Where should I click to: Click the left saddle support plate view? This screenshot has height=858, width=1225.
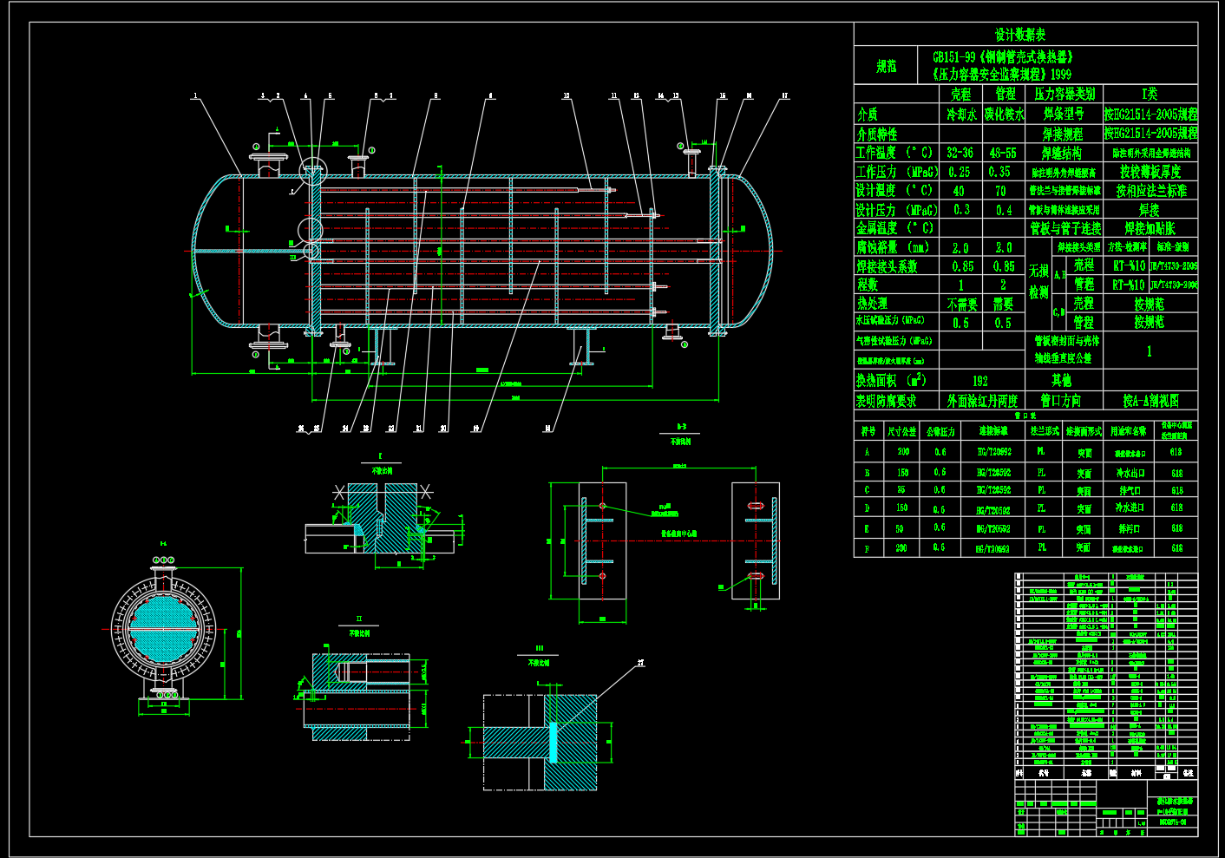pos(602,541)
